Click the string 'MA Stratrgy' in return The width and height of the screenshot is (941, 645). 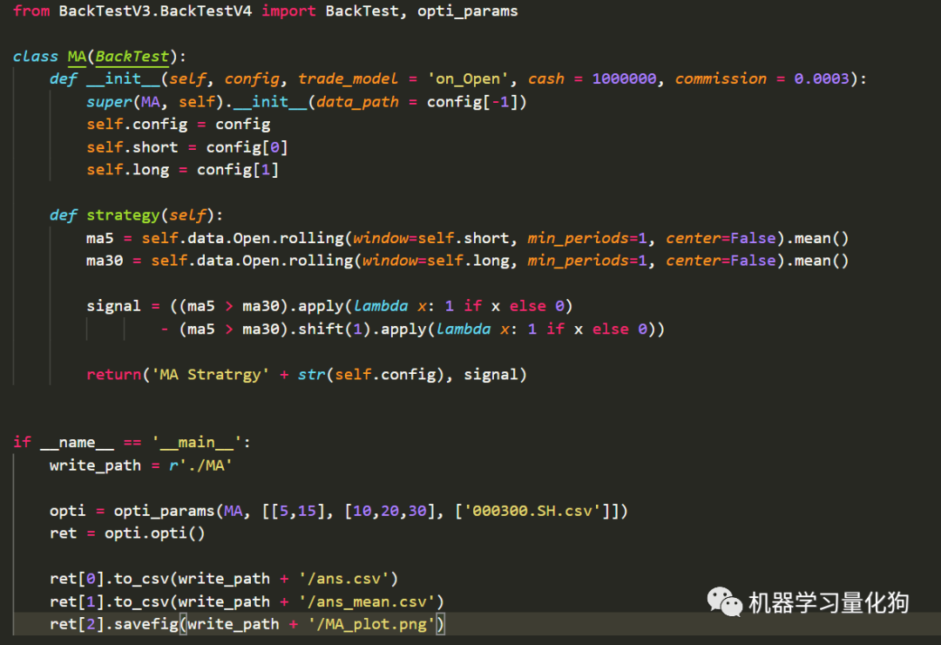[x=210, y=375]
